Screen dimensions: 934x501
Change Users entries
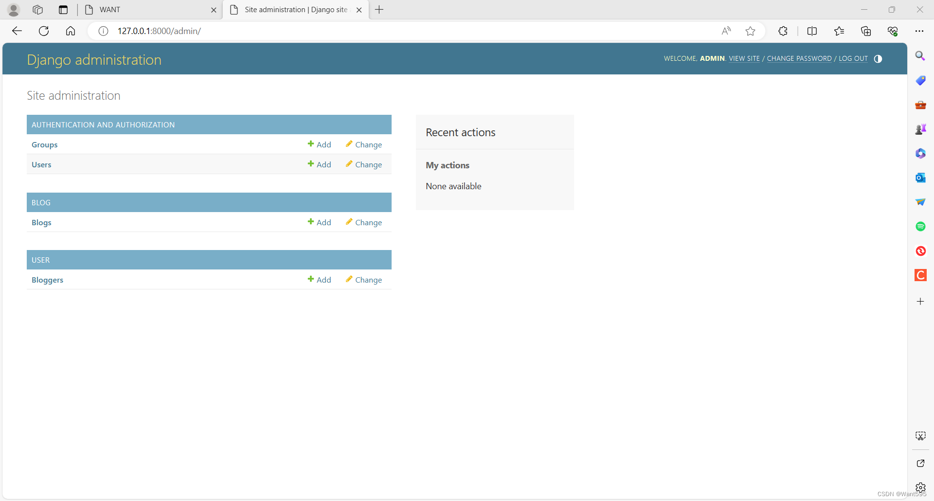364,165
